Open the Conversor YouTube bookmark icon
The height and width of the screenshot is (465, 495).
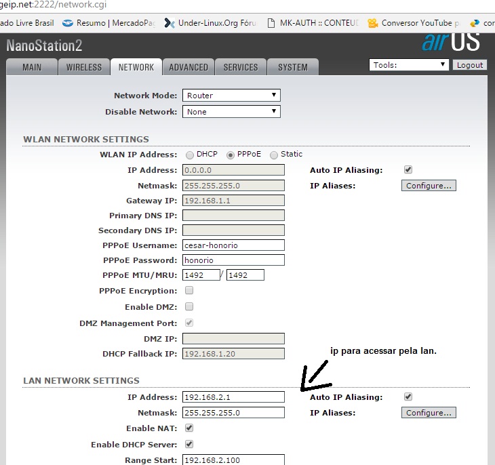pyautogui.click(x=373, y=23)
